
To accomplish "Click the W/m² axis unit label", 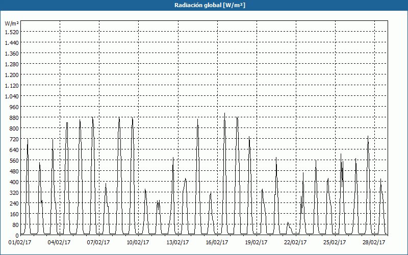I will 12,23.
